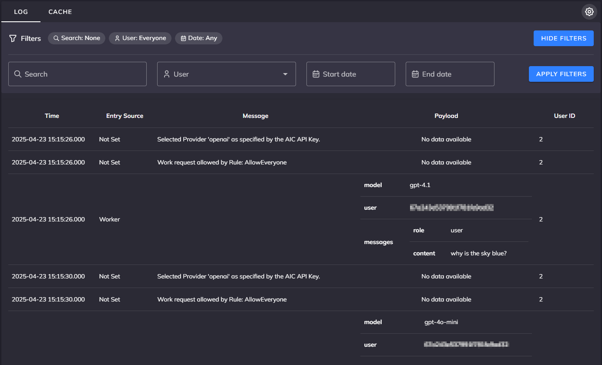Switch to the CACHE tab
The image size is (602, 365).
tap(60, 12)
